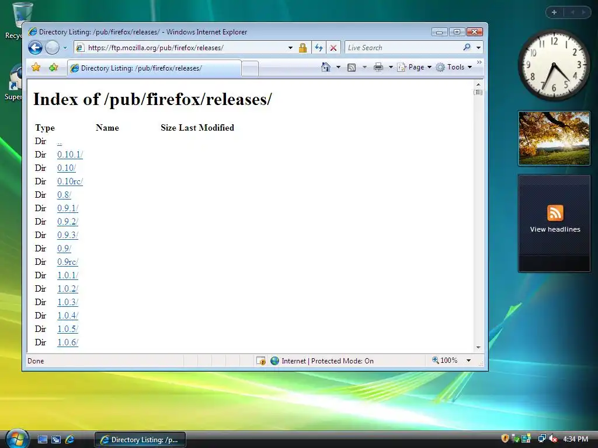Open the 1.0.3/ directory link
598x448 pixels.
[x=68, y=302]
